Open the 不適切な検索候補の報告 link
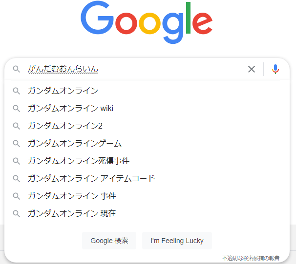Screen dimensions: 296x264 pyautogui.click(x=251, y=258)
